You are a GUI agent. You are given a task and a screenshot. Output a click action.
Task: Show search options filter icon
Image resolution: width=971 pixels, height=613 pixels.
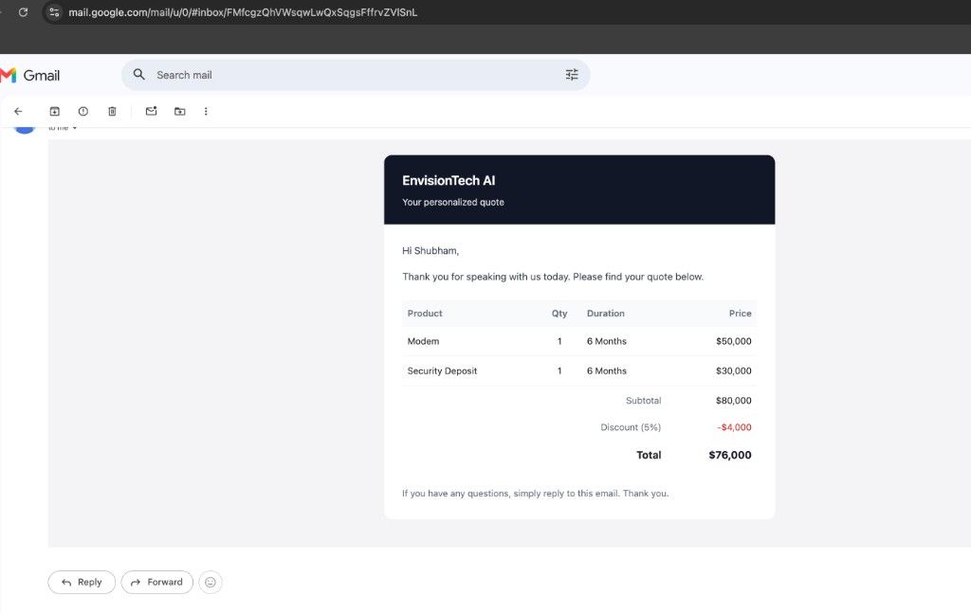[572, 75]
